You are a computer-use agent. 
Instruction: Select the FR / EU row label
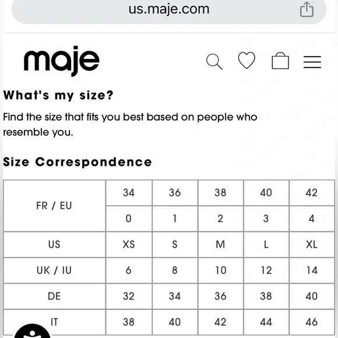54,206
